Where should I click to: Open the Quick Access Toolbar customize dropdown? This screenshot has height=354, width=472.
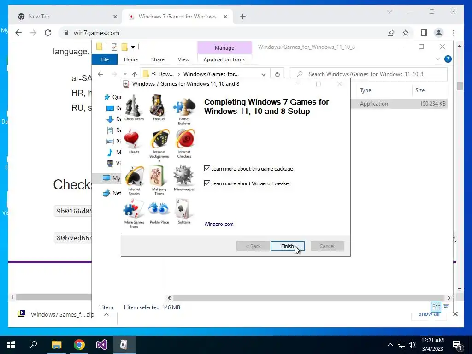133,47
